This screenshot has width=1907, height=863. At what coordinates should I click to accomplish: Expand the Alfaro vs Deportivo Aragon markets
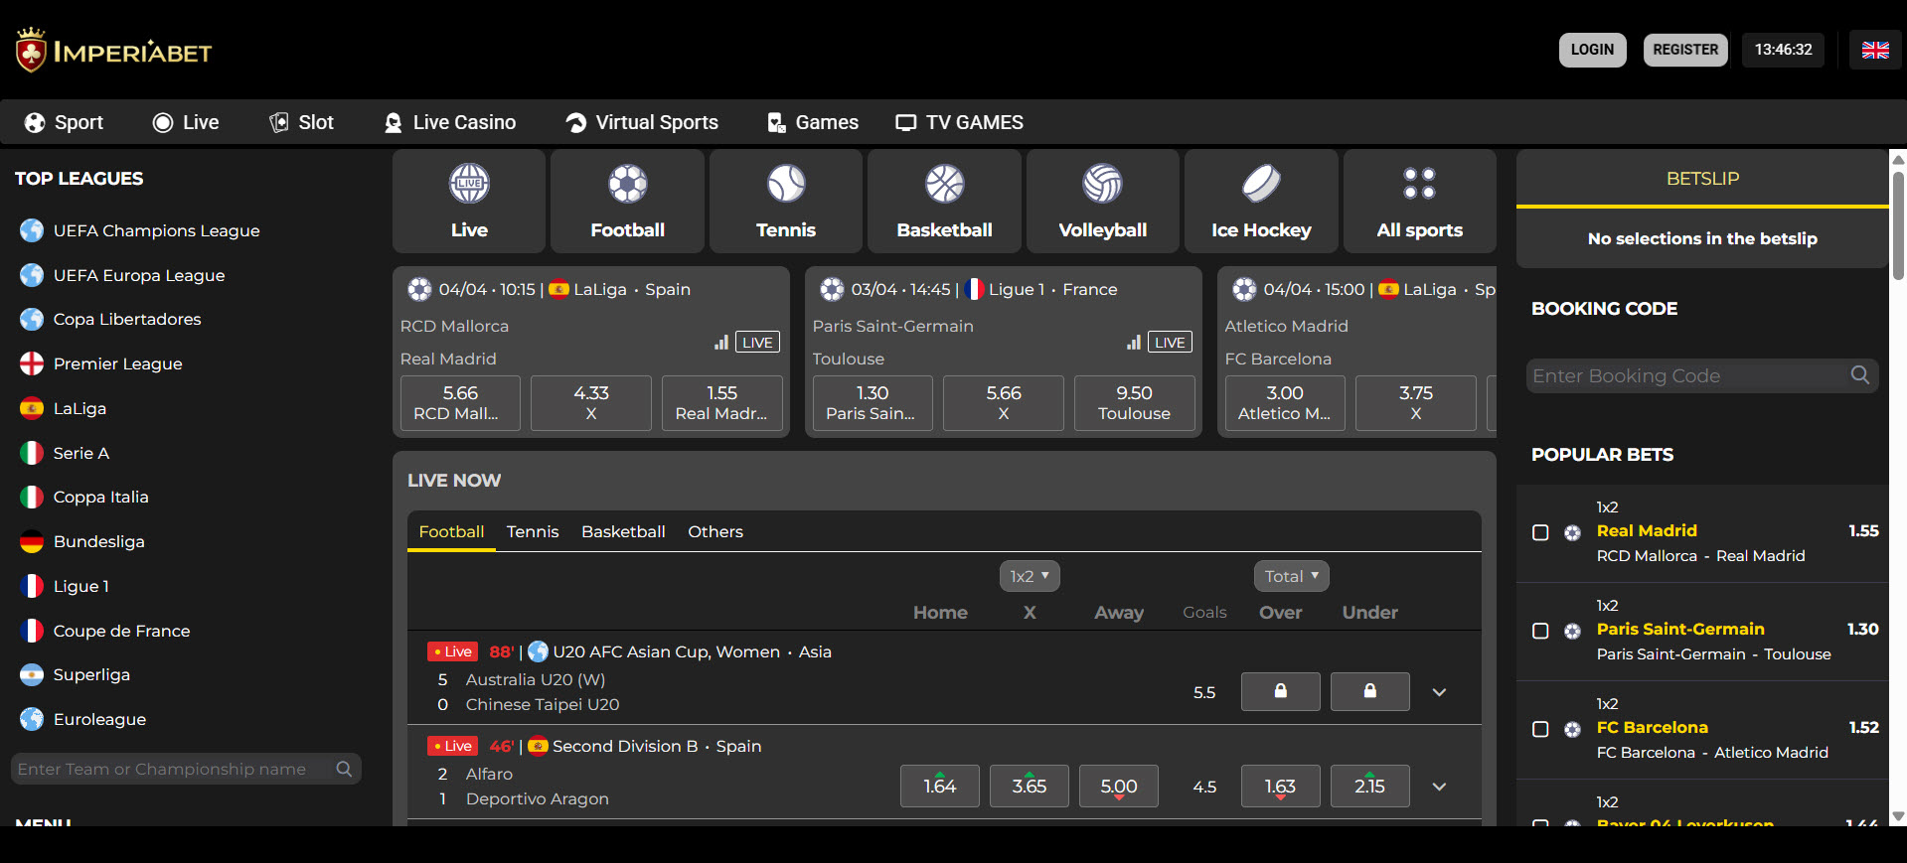[x=1439, y=787]
